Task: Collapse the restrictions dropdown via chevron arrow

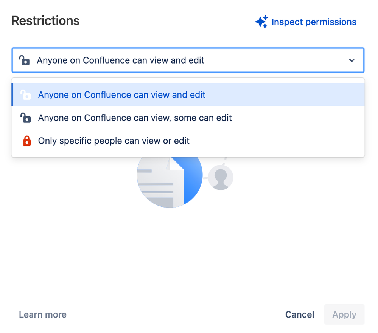Action: coord(352,60)
